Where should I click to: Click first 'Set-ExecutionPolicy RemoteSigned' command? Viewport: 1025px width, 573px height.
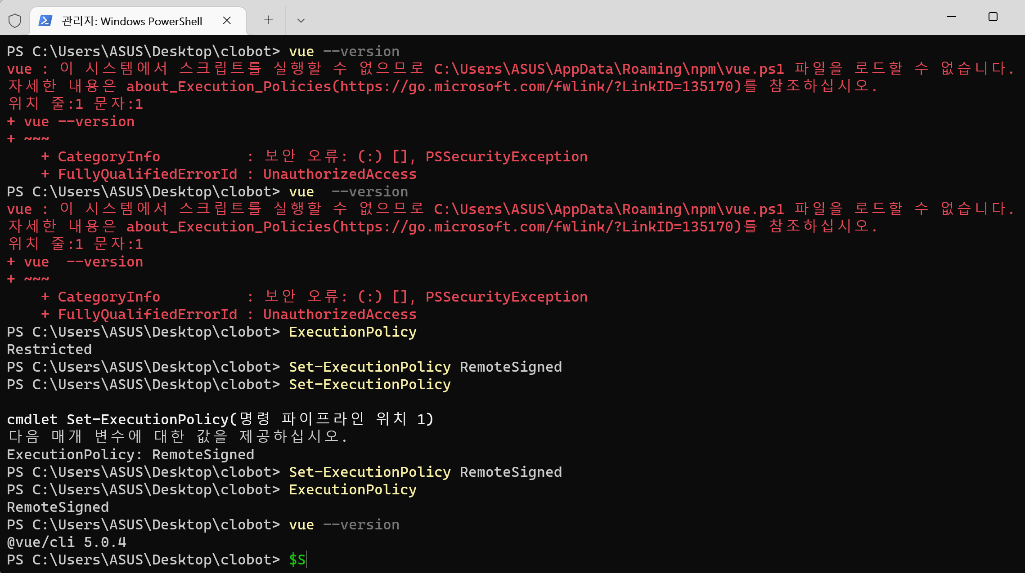point(425,367)
